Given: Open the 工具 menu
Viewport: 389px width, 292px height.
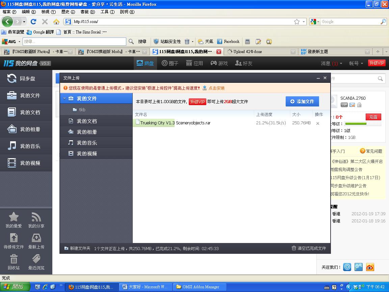Looking at the screenshot, I should coord(107,12).
